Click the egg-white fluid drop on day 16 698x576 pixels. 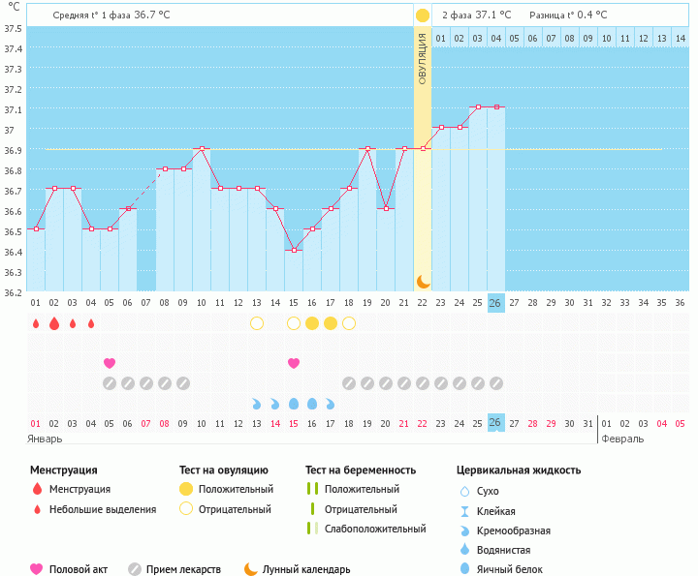(x=312, y=404)
